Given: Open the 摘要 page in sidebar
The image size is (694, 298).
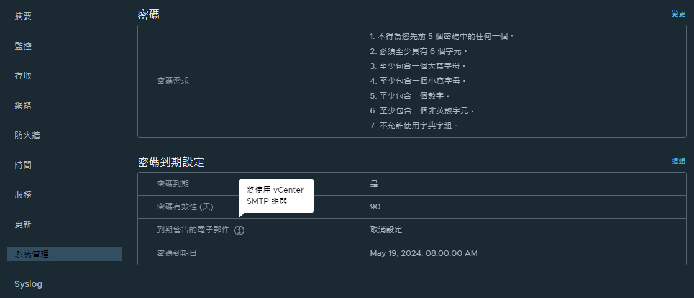Looking at the screenshot, I should [23, 16].
